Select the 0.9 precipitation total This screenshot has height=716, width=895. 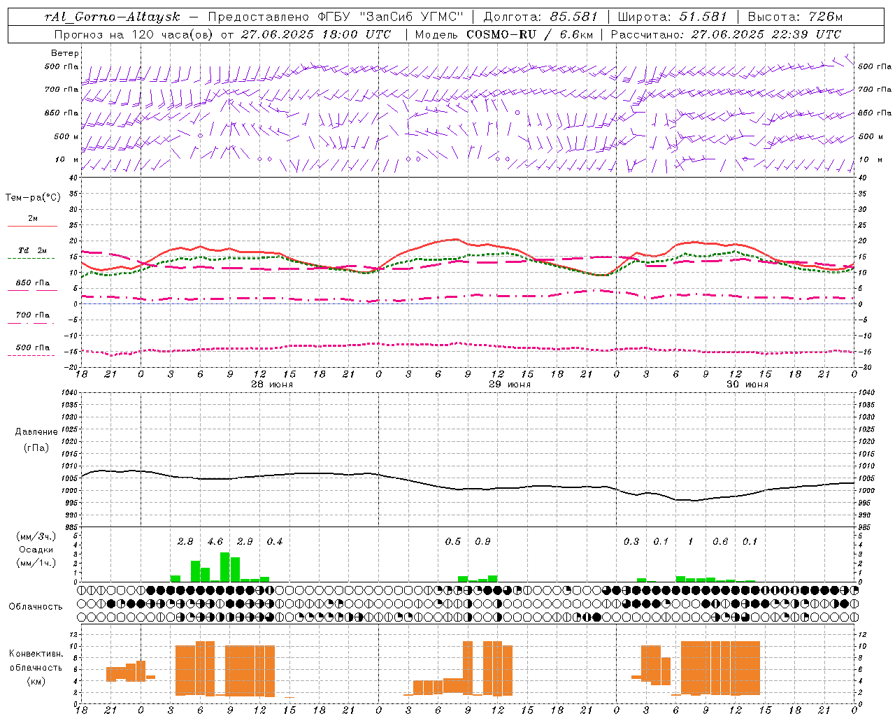482,542
